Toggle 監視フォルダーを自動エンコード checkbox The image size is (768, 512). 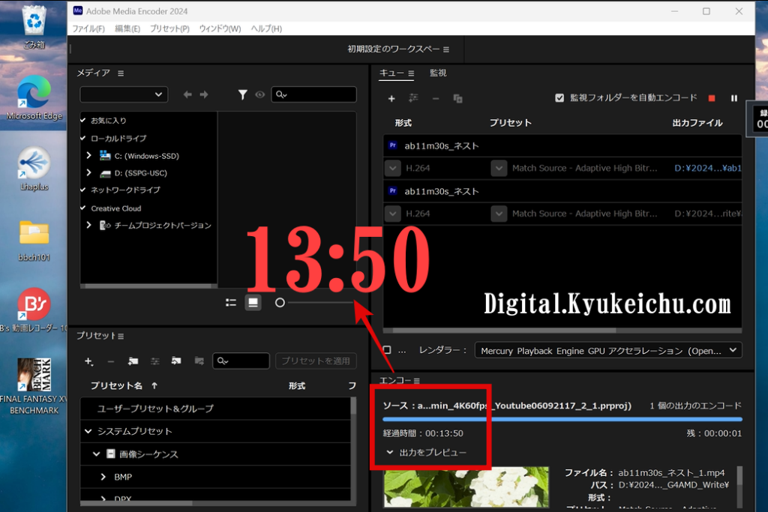[559, 98]
